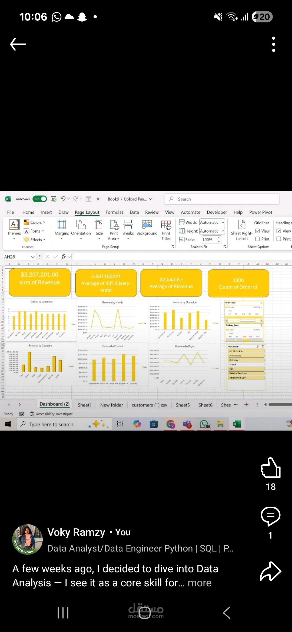Open the Power Pivot tab
The width and height of the screenshot is (292, 632).
261,212
